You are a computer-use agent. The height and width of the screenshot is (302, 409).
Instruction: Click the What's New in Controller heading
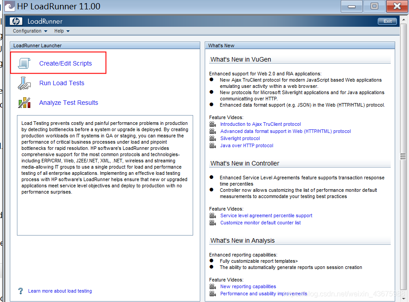tap(245, 164)
